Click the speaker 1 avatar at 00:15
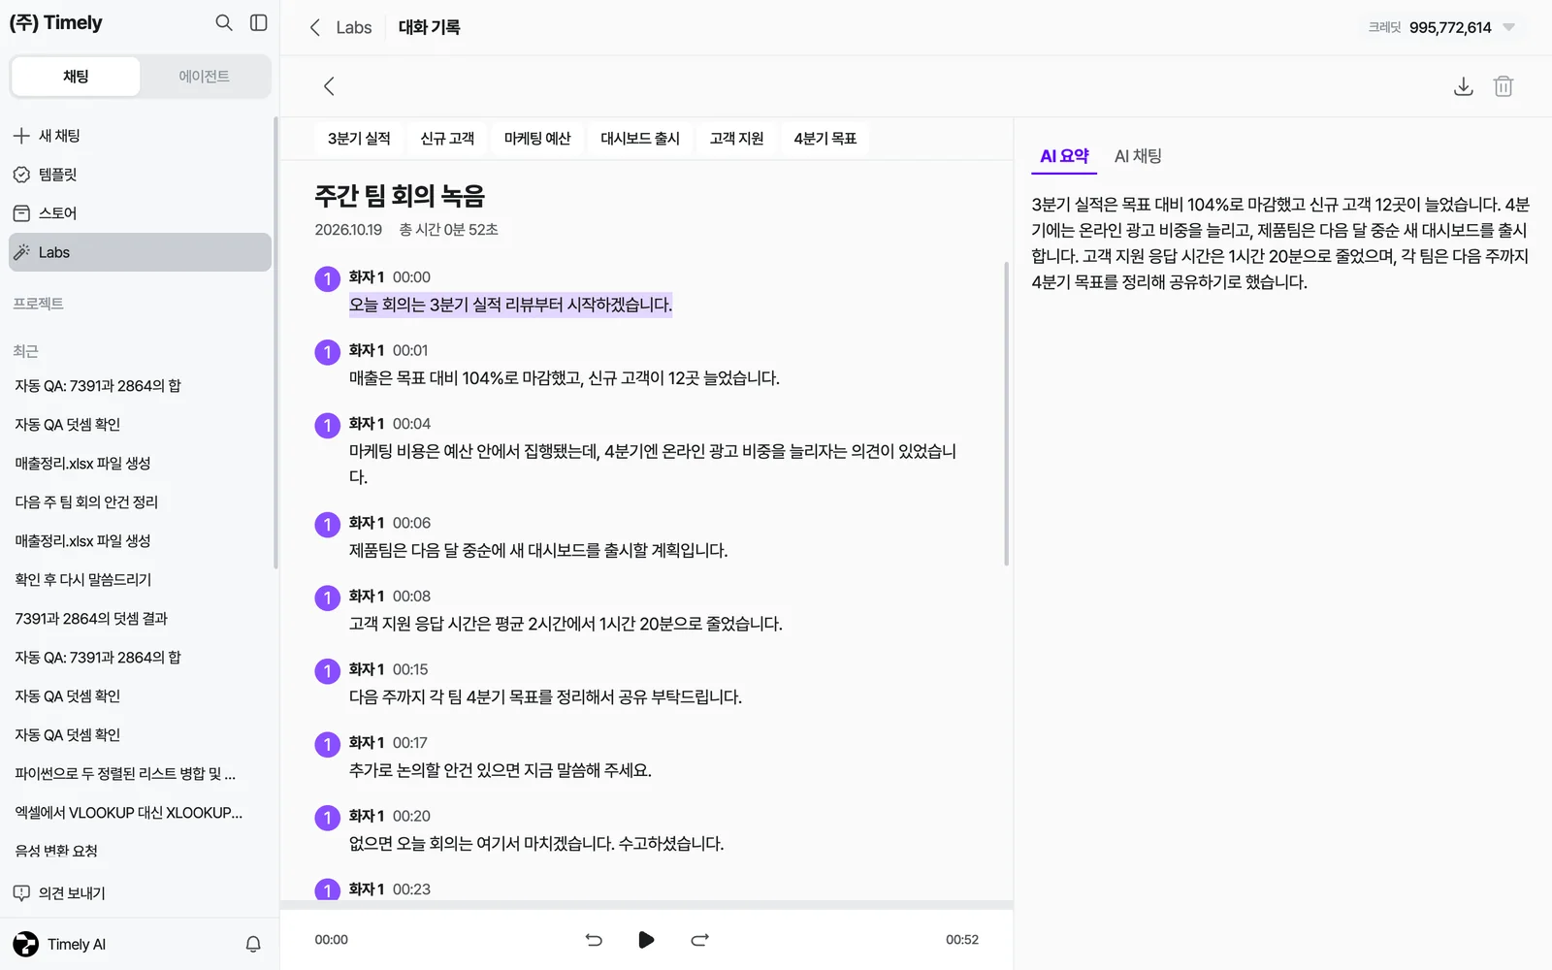Viewport: 1552px width, 970px height. click(x=328, y=671)
